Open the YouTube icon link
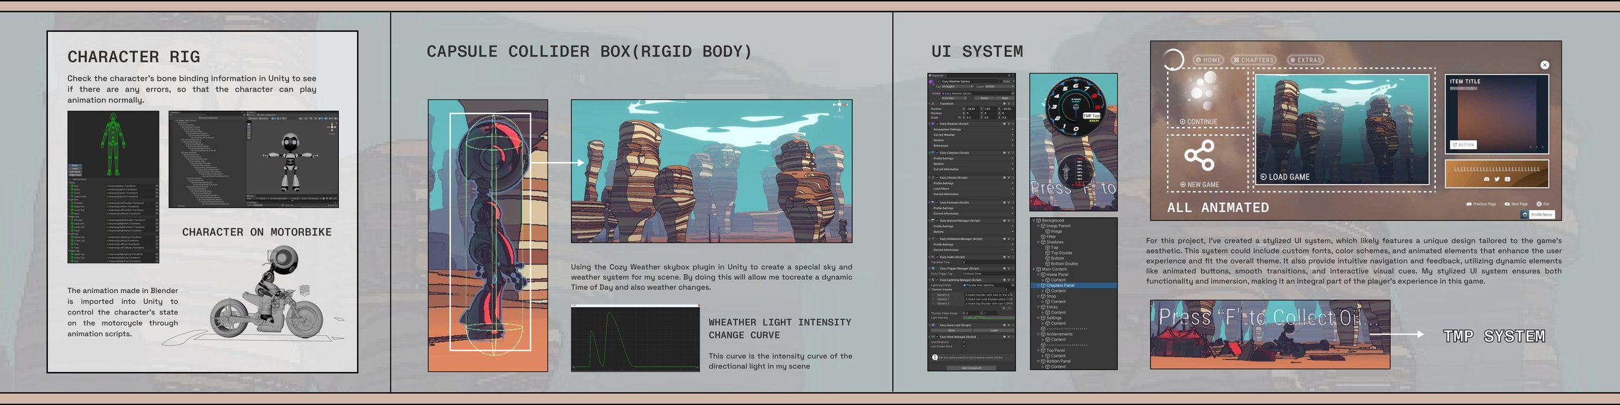The height and width of the screenshot is (405, 1620). tap(1507, 179)
